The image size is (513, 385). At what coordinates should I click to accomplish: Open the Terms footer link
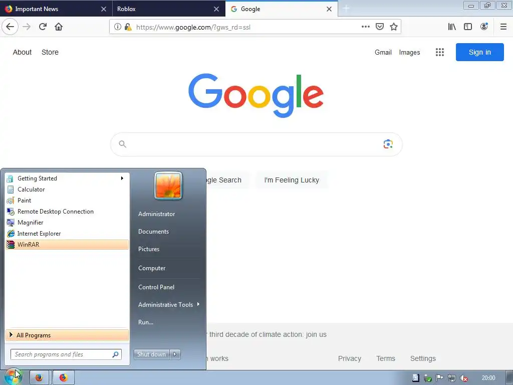click(x=386, y=358)
